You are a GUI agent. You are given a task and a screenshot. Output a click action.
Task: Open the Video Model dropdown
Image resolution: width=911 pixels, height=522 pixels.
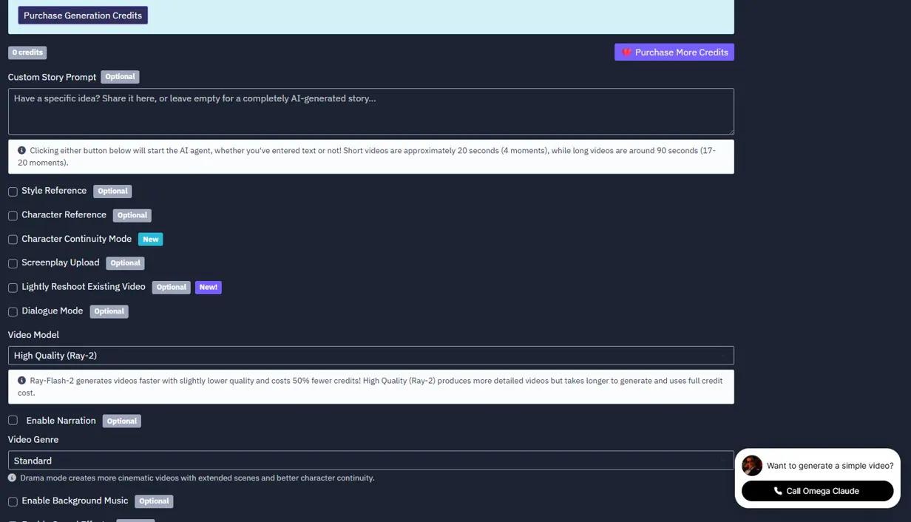pos(371,356)
